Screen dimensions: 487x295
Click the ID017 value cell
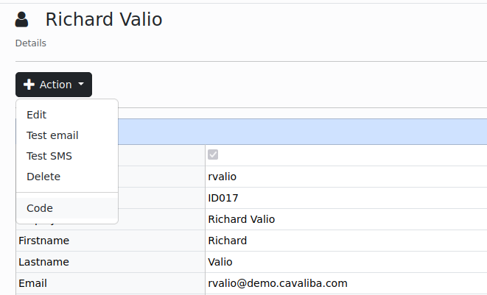(223, 198)
